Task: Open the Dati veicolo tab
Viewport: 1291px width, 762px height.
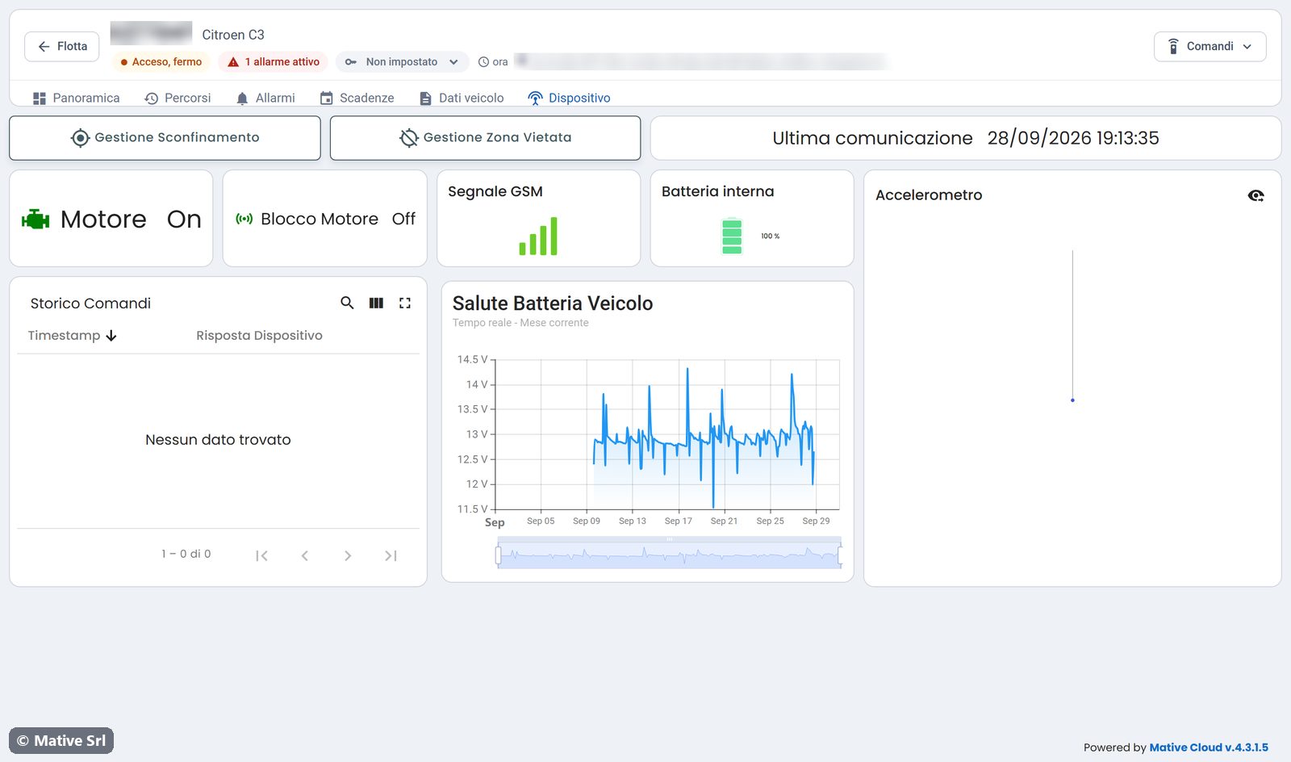Action: pyautogui.click(x=462, y=98)
